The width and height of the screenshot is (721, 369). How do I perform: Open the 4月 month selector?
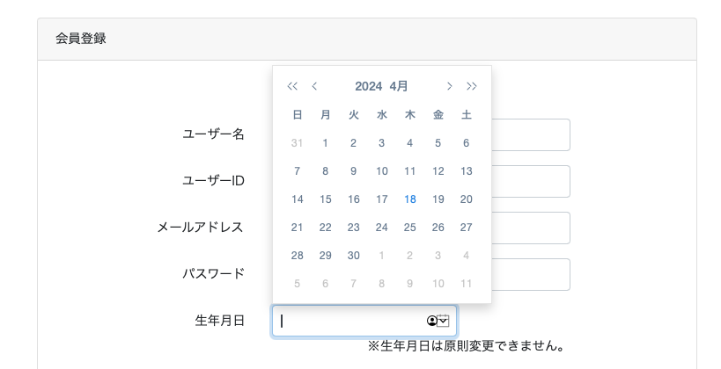coord(399,86)
